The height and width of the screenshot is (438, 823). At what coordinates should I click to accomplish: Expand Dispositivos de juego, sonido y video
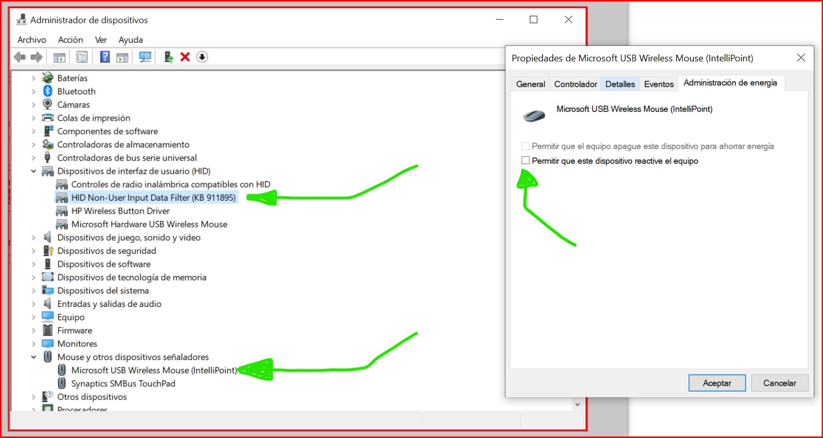(34, 238)
